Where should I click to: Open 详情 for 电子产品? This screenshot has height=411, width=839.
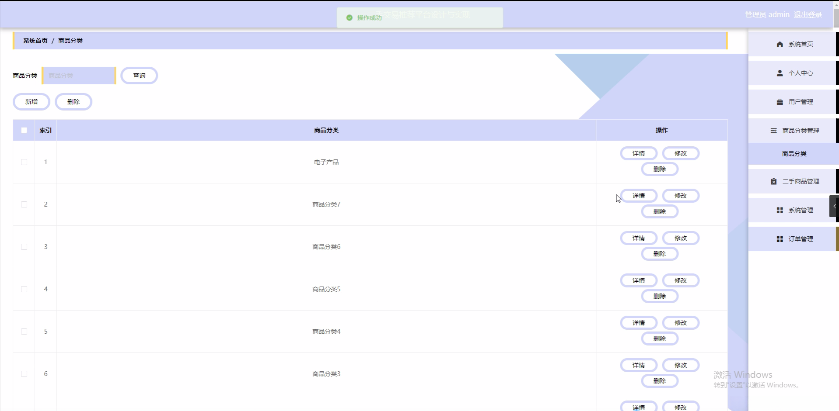click(x=639, y=153)
